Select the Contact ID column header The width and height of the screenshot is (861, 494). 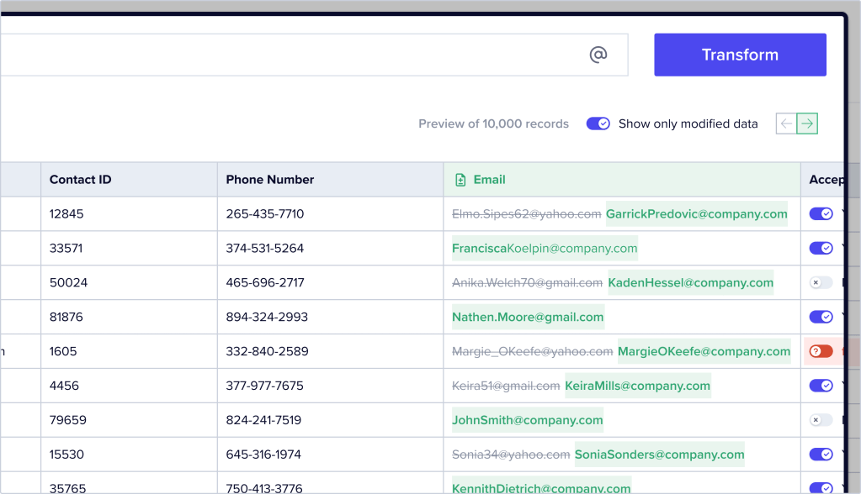80,180
